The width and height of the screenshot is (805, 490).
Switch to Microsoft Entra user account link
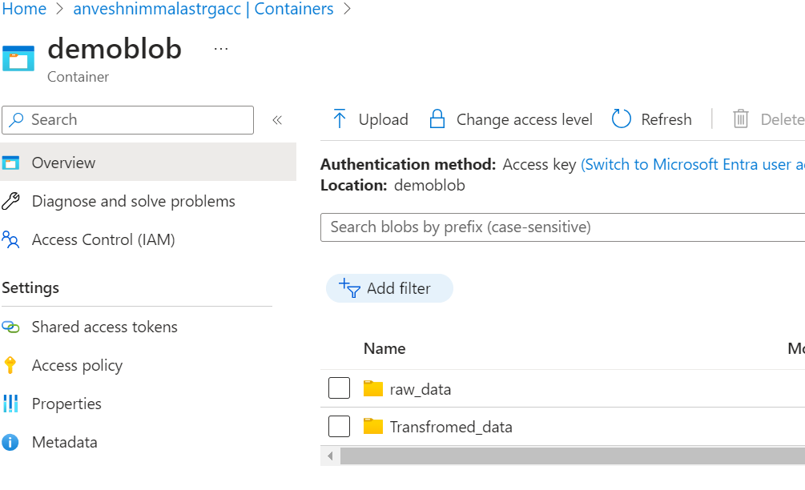[x=693, y=164]
